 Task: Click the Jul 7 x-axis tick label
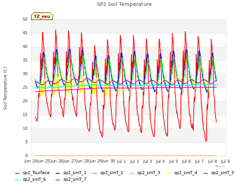coord(199,161)
